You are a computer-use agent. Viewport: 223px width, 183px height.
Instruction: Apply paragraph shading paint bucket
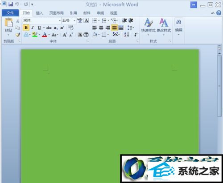click(x=95, y=35)
